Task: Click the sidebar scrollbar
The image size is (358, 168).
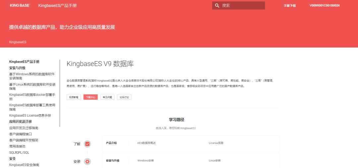Action: [60, 93]
